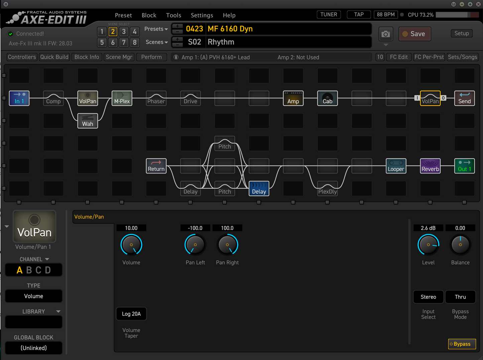The height and width of the screenshot is (360, 483).
Task: Open the active Delay block
Action: (x=259, y=188)
